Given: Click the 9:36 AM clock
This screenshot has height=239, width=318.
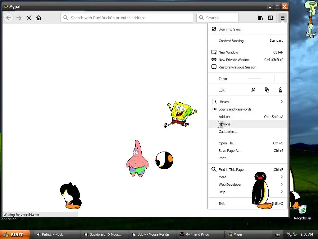Looking at the screenshot, I should point(307,235).
